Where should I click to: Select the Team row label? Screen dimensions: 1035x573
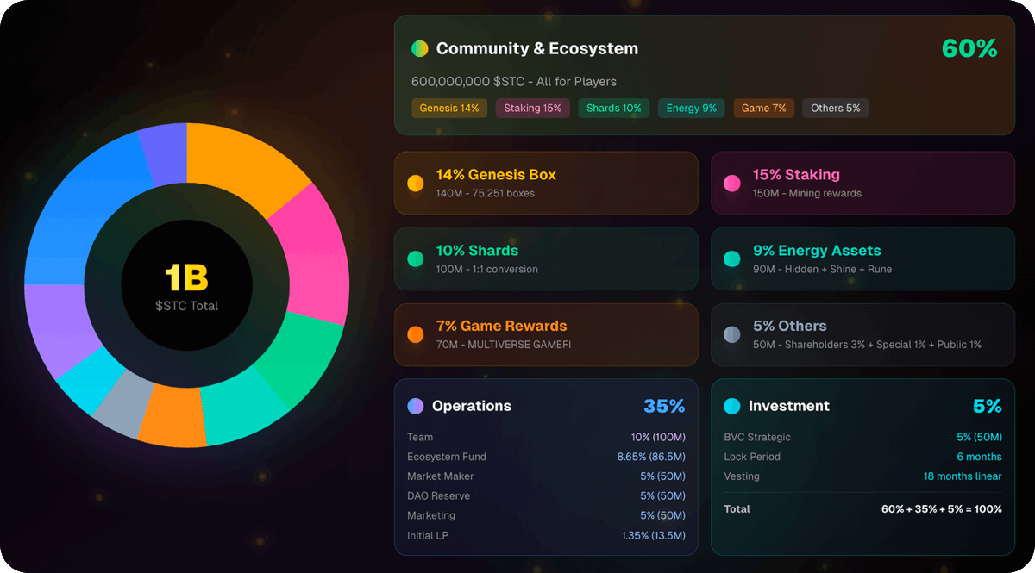click(x=420, y=437)
